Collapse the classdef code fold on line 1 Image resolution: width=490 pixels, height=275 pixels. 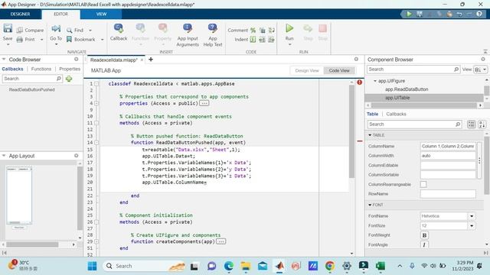pos(96,84)
